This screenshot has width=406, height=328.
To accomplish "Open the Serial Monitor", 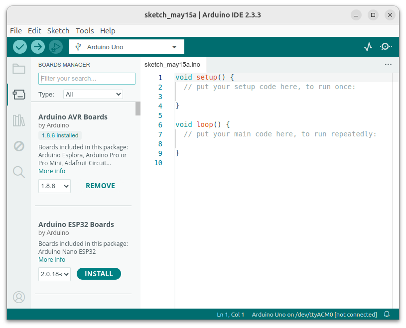I will (386, 47).
